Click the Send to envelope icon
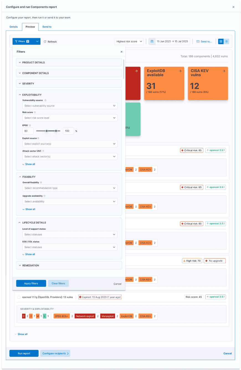This screenshot has height=370, width=241. (x=198, y=41)
